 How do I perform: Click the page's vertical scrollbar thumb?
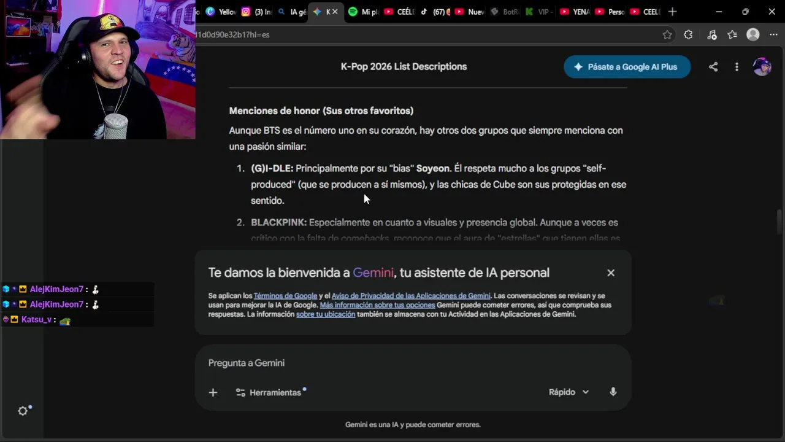[x=779, y=222]
